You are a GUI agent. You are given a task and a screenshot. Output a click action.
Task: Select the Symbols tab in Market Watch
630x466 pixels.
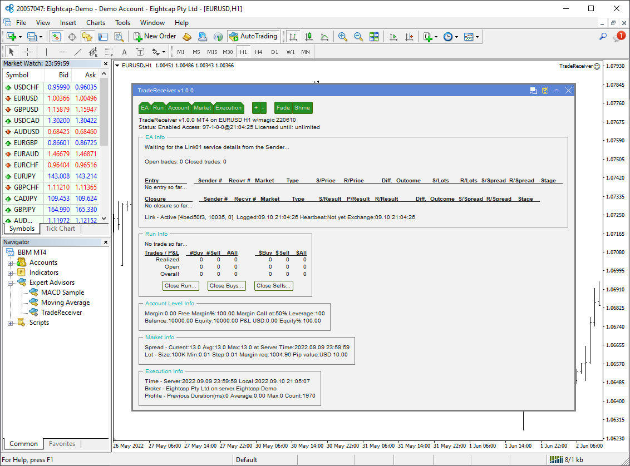[22, 229]
